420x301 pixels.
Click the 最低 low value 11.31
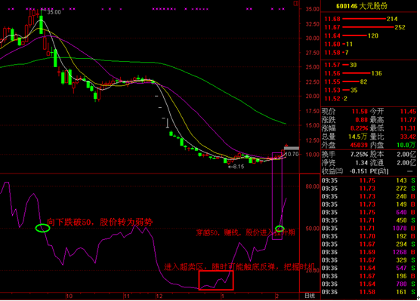408,128
